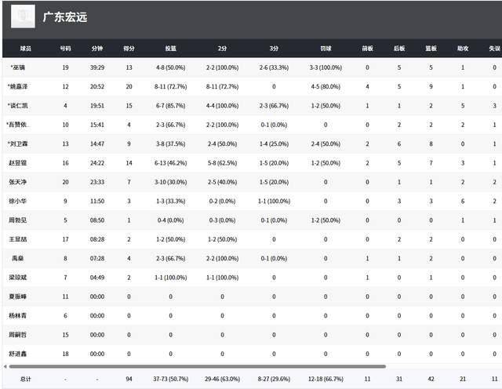Click the 投篮 column header
The image size is (502, 389).
(x=170, y=48)
